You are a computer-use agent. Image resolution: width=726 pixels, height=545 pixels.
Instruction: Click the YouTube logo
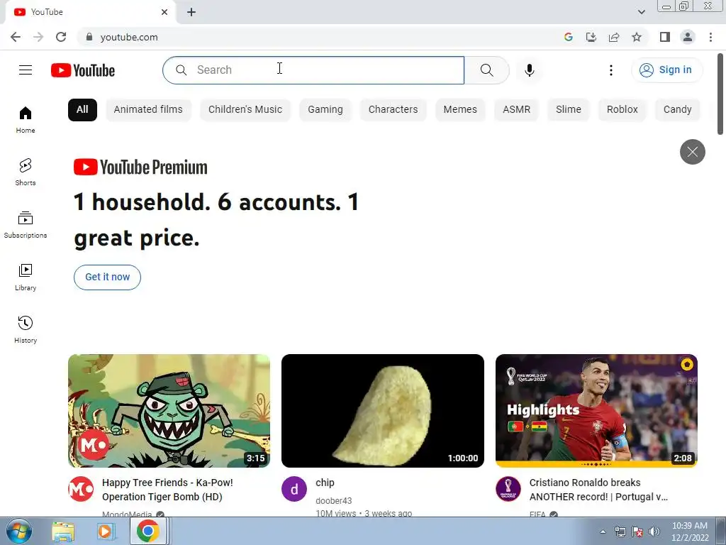click(x=83, y=70)
